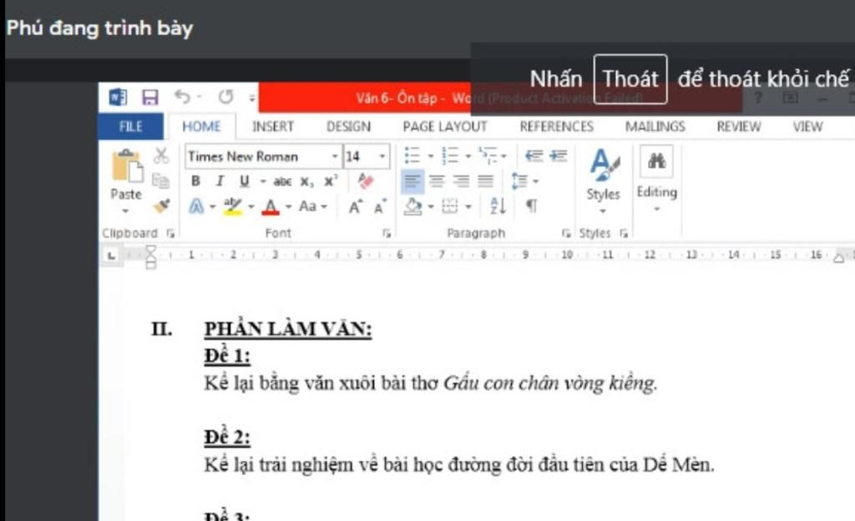Toggle Superscript formatting
The width and height of the screenshot is (855, 521).
pyautogui.click(x=331, y=181)
